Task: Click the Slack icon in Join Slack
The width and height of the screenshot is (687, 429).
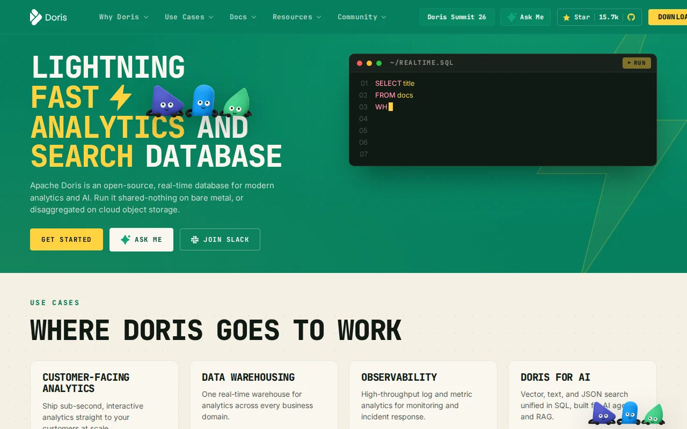Action: [195, 240]
